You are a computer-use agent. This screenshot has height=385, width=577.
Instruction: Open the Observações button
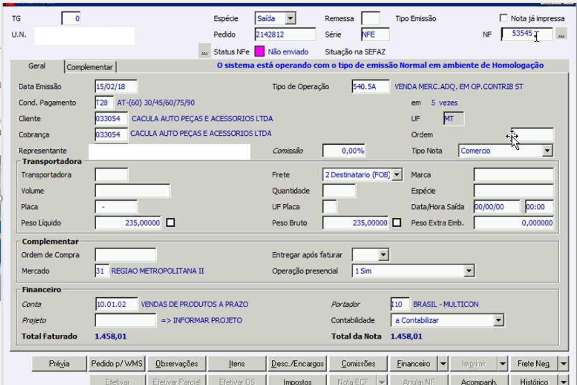[177, 364]
